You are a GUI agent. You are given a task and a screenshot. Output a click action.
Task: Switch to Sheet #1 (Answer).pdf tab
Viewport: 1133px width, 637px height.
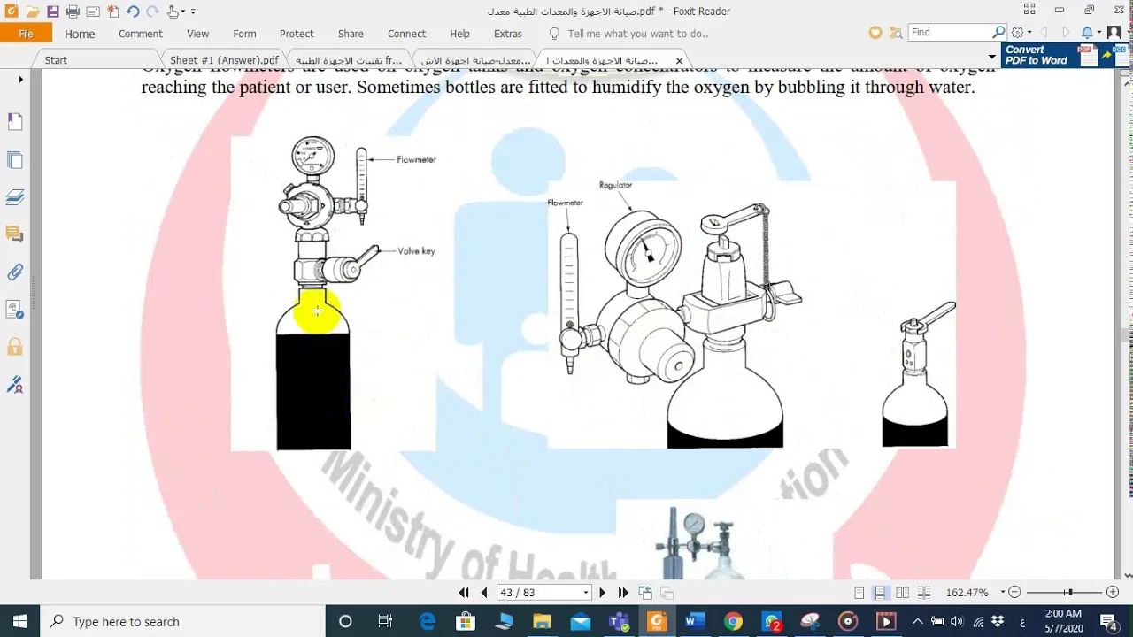(224, 60)
